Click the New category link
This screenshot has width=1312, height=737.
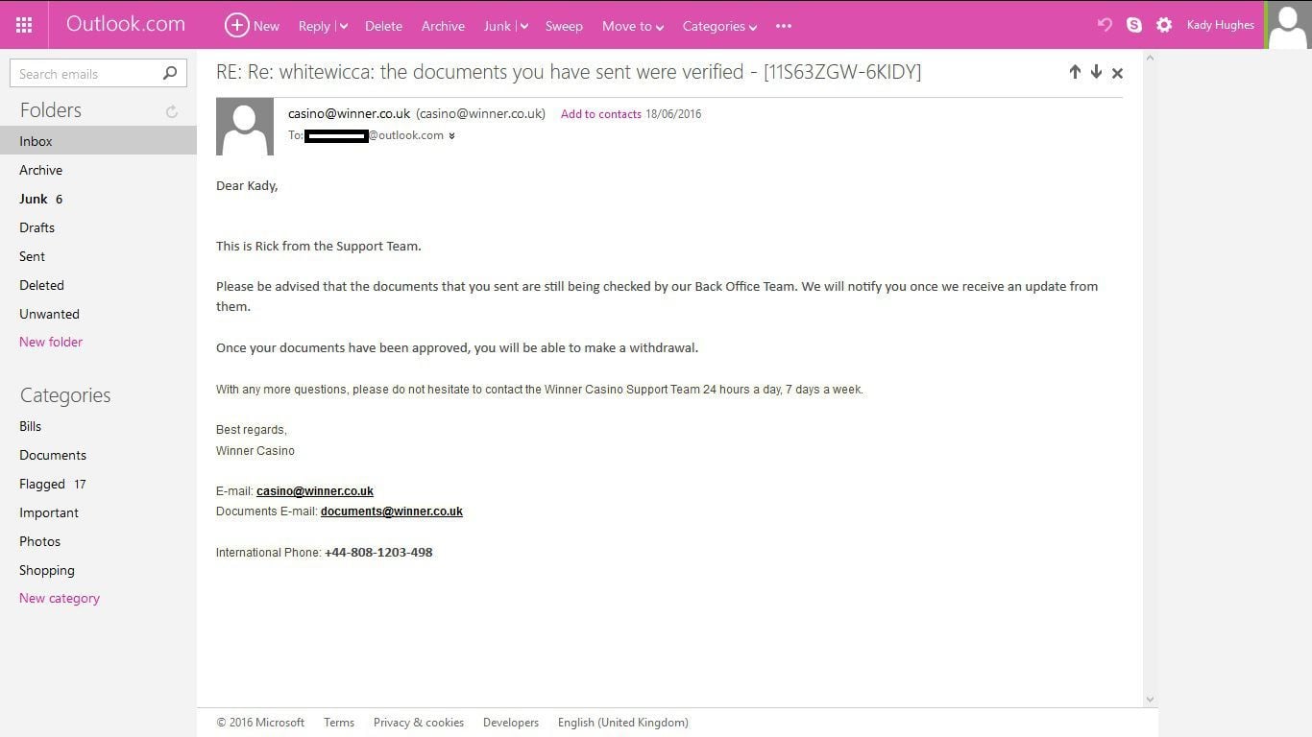click(x=60, y=598)
